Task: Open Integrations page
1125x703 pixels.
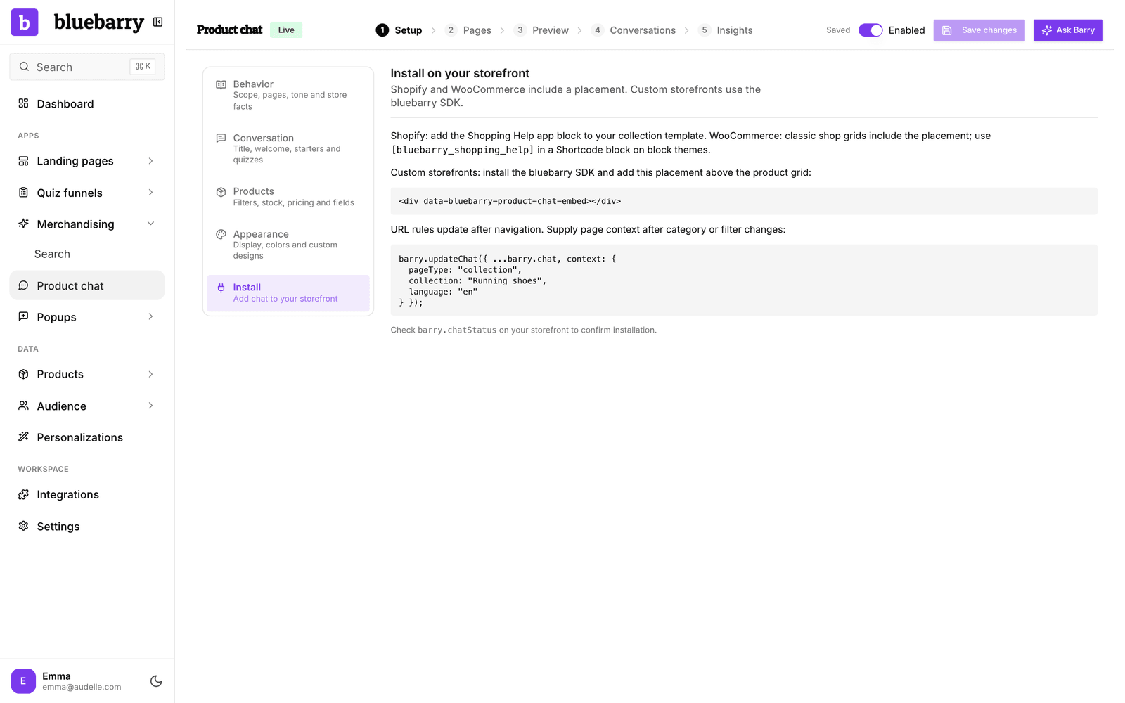Action: pyautogui.click(x=87, y=494)
